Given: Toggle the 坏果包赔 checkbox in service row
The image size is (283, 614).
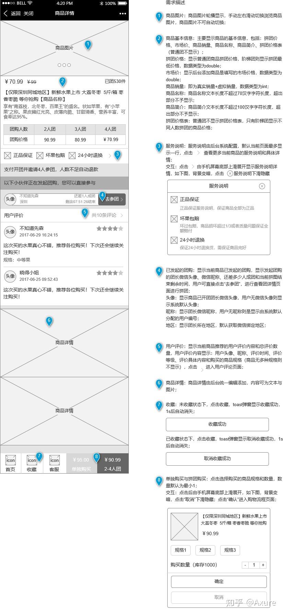Looking at the screenshot, I should coord(40,156).
